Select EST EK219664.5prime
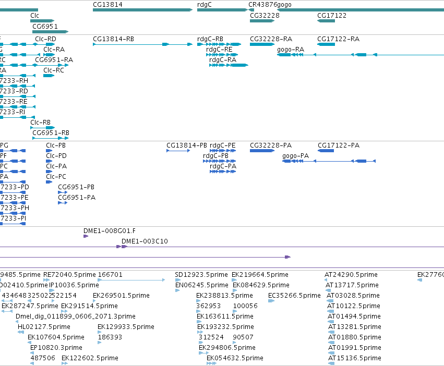The height and width of the screenshot is (366, 444). [x=234, y=280]
